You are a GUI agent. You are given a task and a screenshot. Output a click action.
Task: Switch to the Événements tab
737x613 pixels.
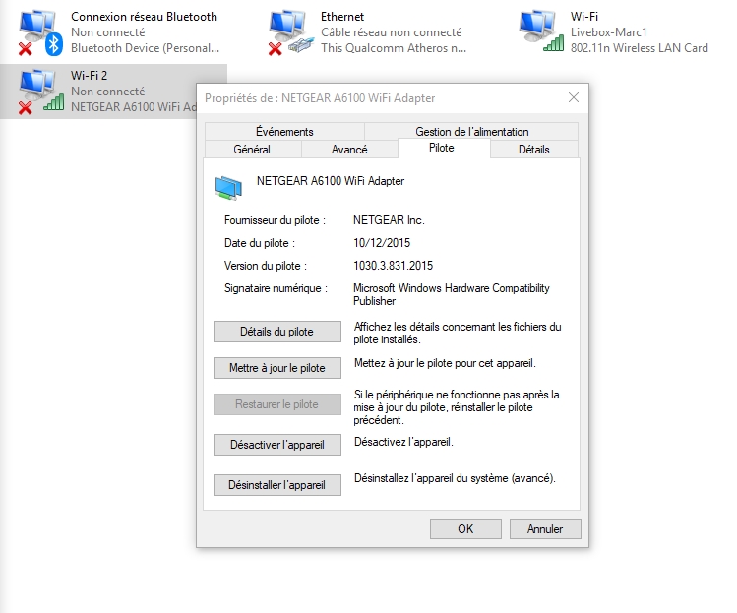point(284,132)
